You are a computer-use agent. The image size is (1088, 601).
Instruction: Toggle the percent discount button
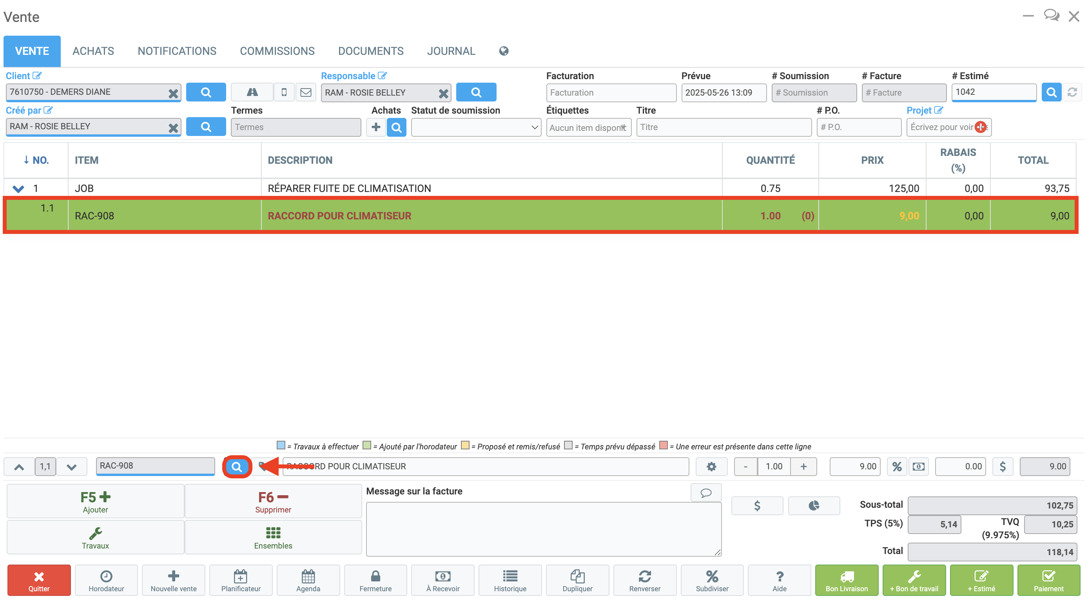(x=897, y=466)
